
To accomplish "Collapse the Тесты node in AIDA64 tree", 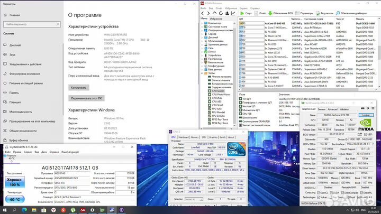I will pos(202,73).
